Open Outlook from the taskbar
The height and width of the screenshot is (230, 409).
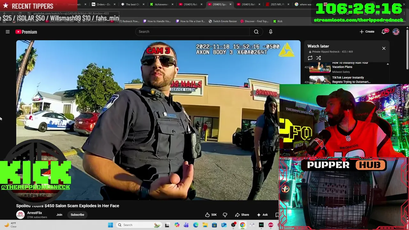224,225
